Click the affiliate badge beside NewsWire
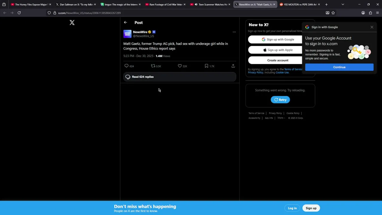This screenshot has width=382, height=215. point(154,32)
